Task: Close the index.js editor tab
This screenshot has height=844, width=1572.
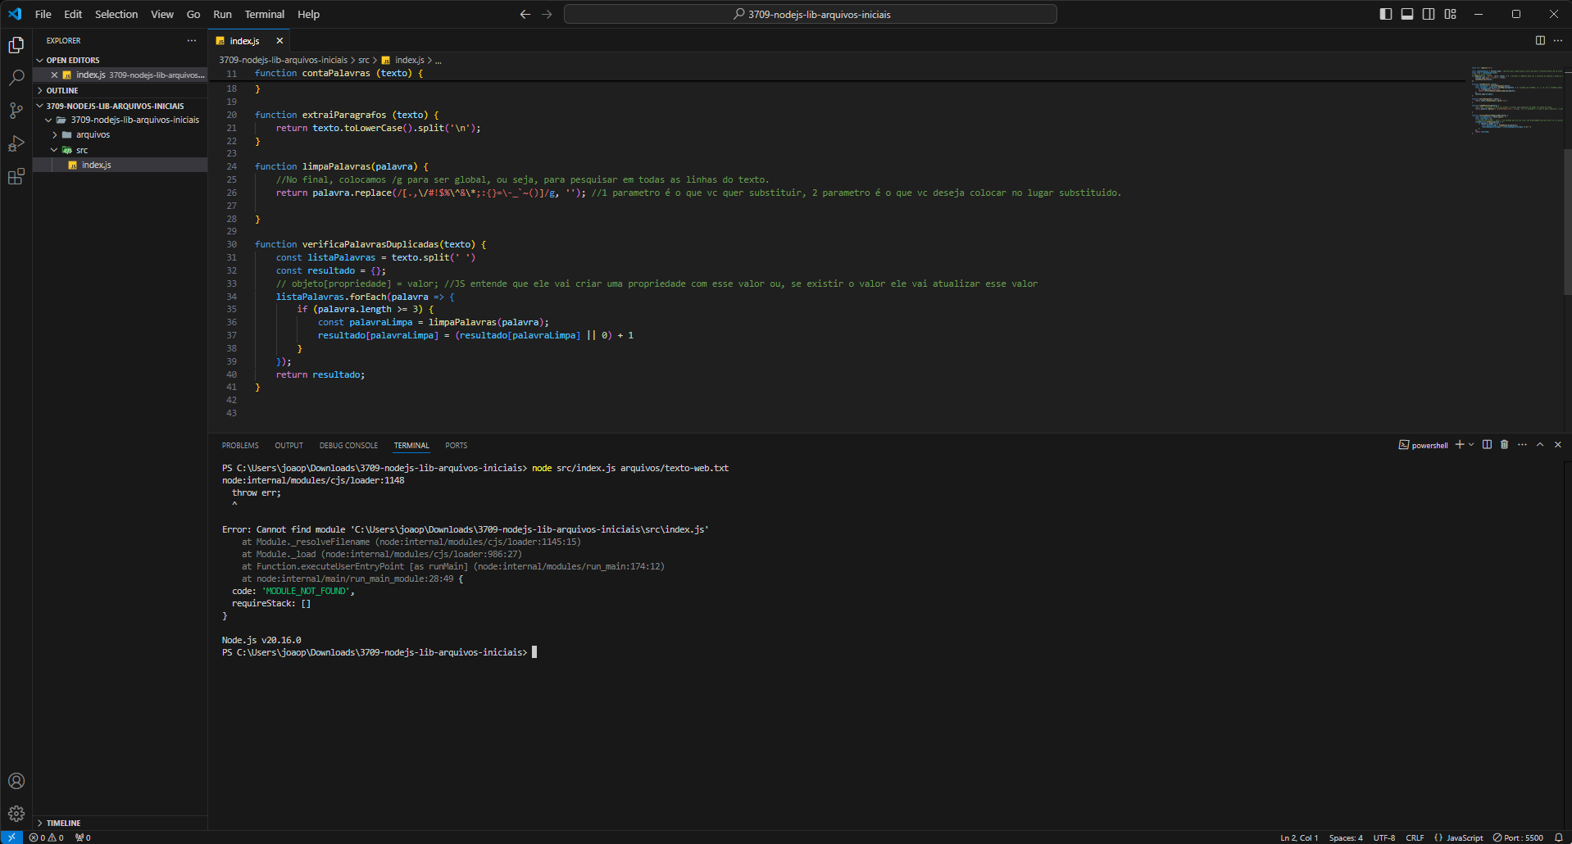Action: pos(279,41)
